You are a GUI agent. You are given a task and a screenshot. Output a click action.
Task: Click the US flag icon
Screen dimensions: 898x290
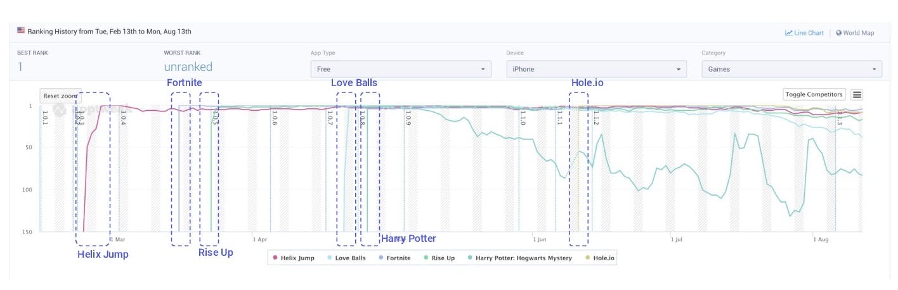pos(21,30)
